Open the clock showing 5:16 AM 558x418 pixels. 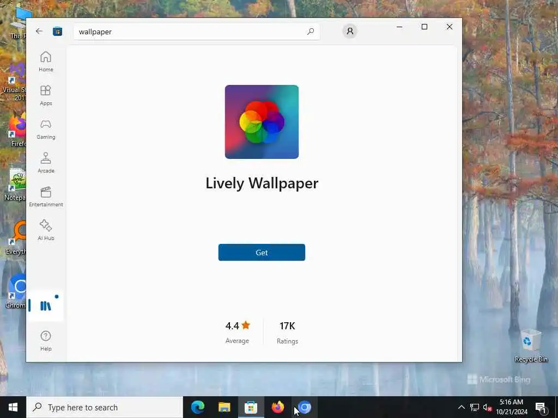(x=511, y=407)
